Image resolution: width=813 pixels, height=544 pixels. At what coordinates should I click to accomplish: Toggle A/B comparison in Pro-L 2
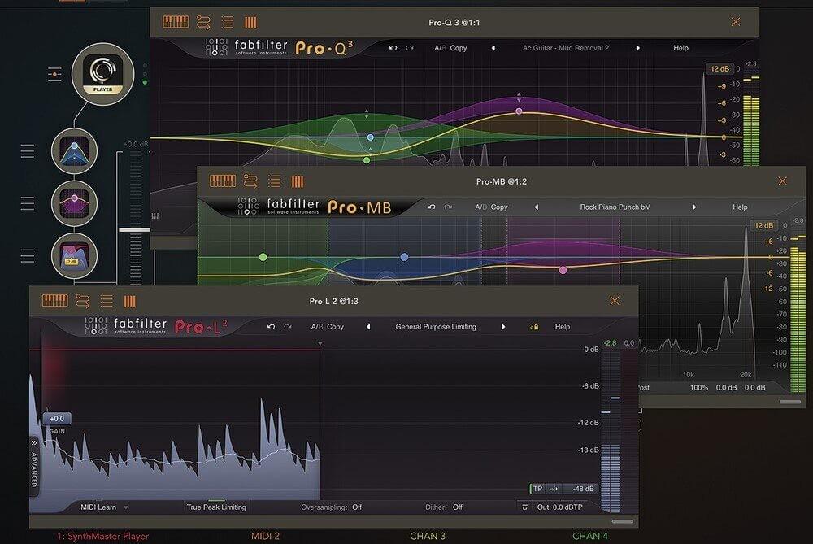pos(317,327)
